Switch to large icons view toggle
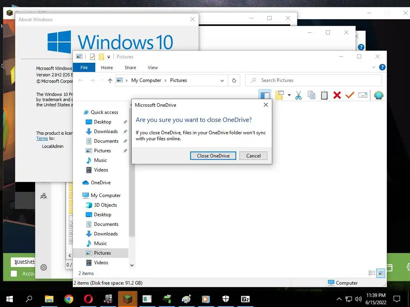 tap(381, 273)
